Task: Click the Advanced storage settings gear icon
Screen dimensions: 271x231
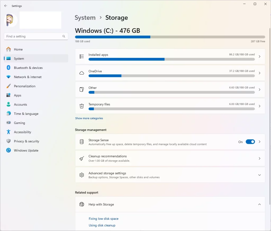Action: 82,175
